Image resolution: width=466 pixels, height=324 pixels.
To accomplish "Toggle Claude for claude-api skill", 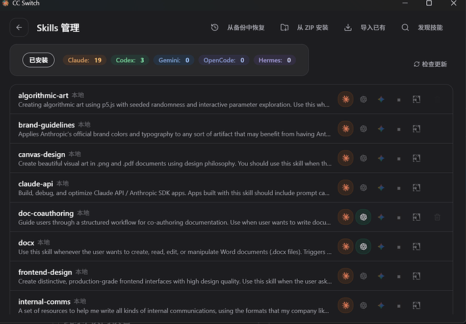I will (x=346, y=188).
